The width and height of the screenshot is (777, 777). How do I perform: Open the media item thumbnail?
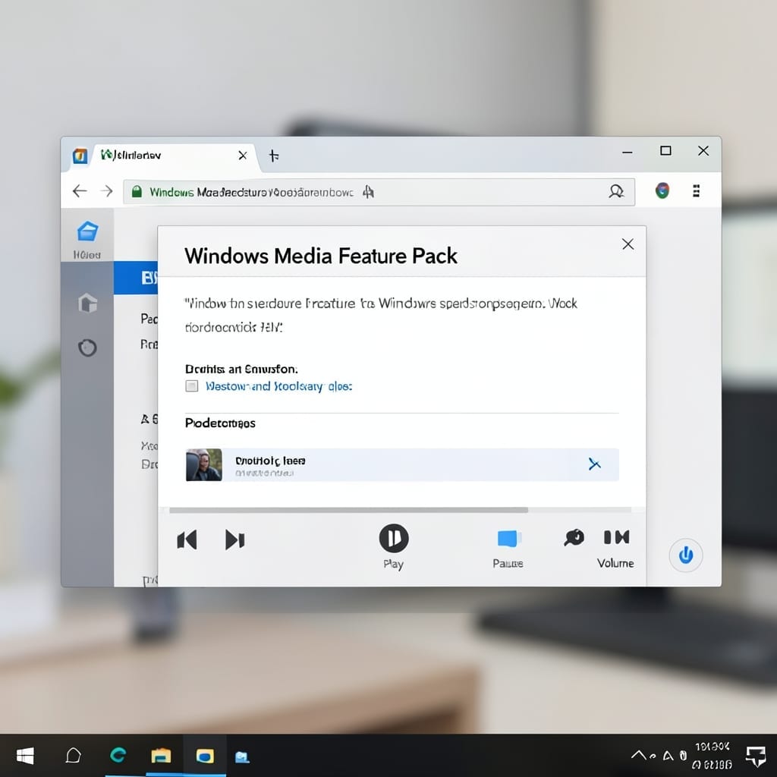pos(203,465)
